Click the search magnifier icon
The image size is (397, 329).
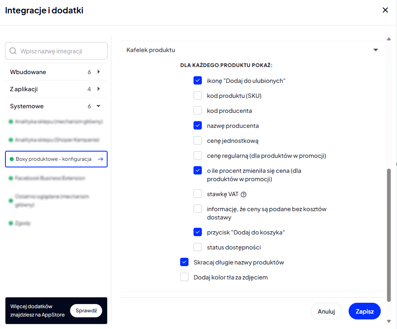coord(13,51)
